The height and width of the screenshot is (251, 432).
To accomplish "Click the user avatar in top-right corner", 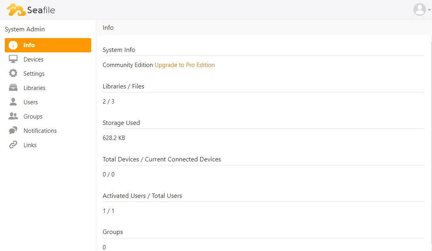I will point(419,10).
